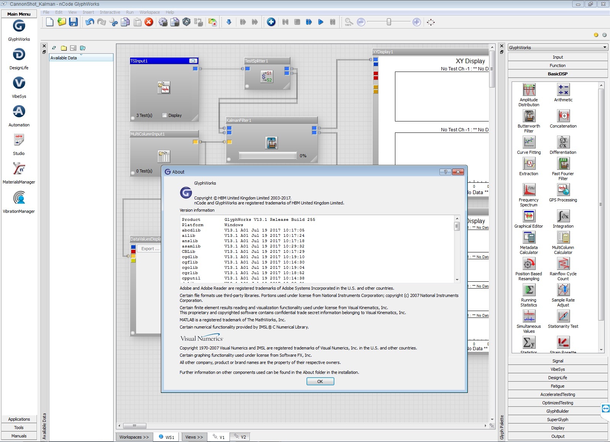Pick the Concatenation glyph
610x442 pixels.
tap(563, 116)
